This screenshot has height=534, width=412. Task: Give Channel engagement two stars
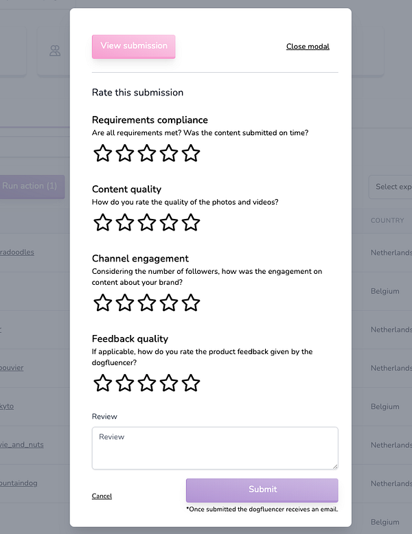pyautogui.click(x=124, y=303)
